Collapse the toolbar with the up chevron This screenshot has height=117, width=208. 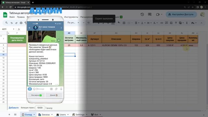(201, 23)
